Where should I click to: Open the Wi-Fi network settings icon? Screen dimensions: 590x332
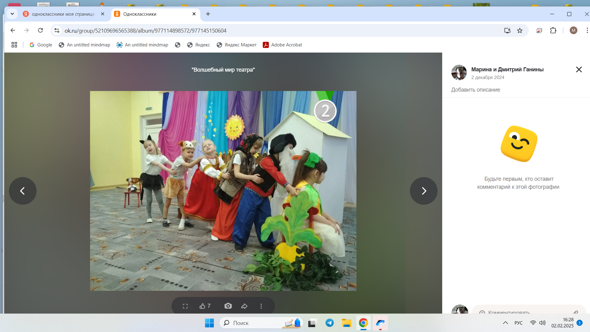click(x=533, y=323)
